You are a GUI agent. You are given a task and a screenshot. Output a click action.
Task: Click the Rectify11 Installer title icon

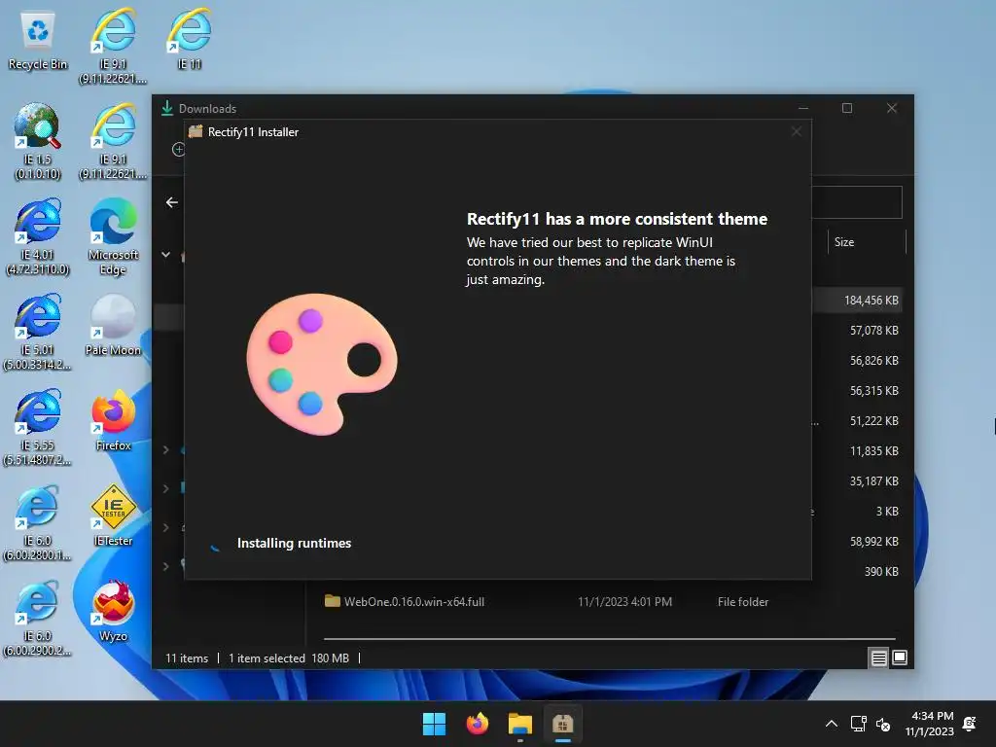tap(196, 131)
